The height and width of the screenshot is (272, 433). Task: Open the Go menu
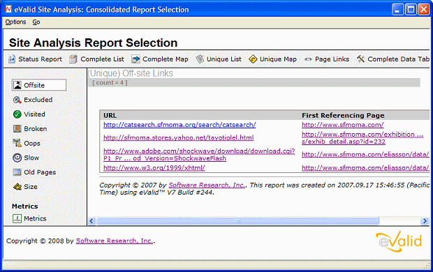click(x=36, y=22)
